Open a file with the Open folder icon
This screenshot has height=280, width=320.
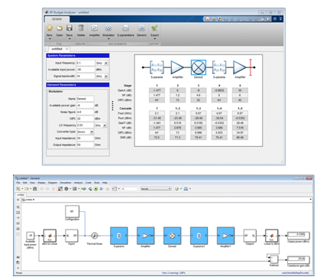pyautogui.click(x=60, y=28)
